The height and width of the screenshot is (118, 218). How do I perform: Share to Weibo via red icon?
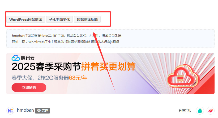point(211,111)
